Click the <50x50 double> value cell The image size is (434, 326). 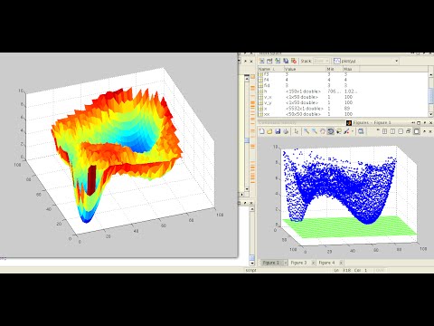click(x=303, y=114)
